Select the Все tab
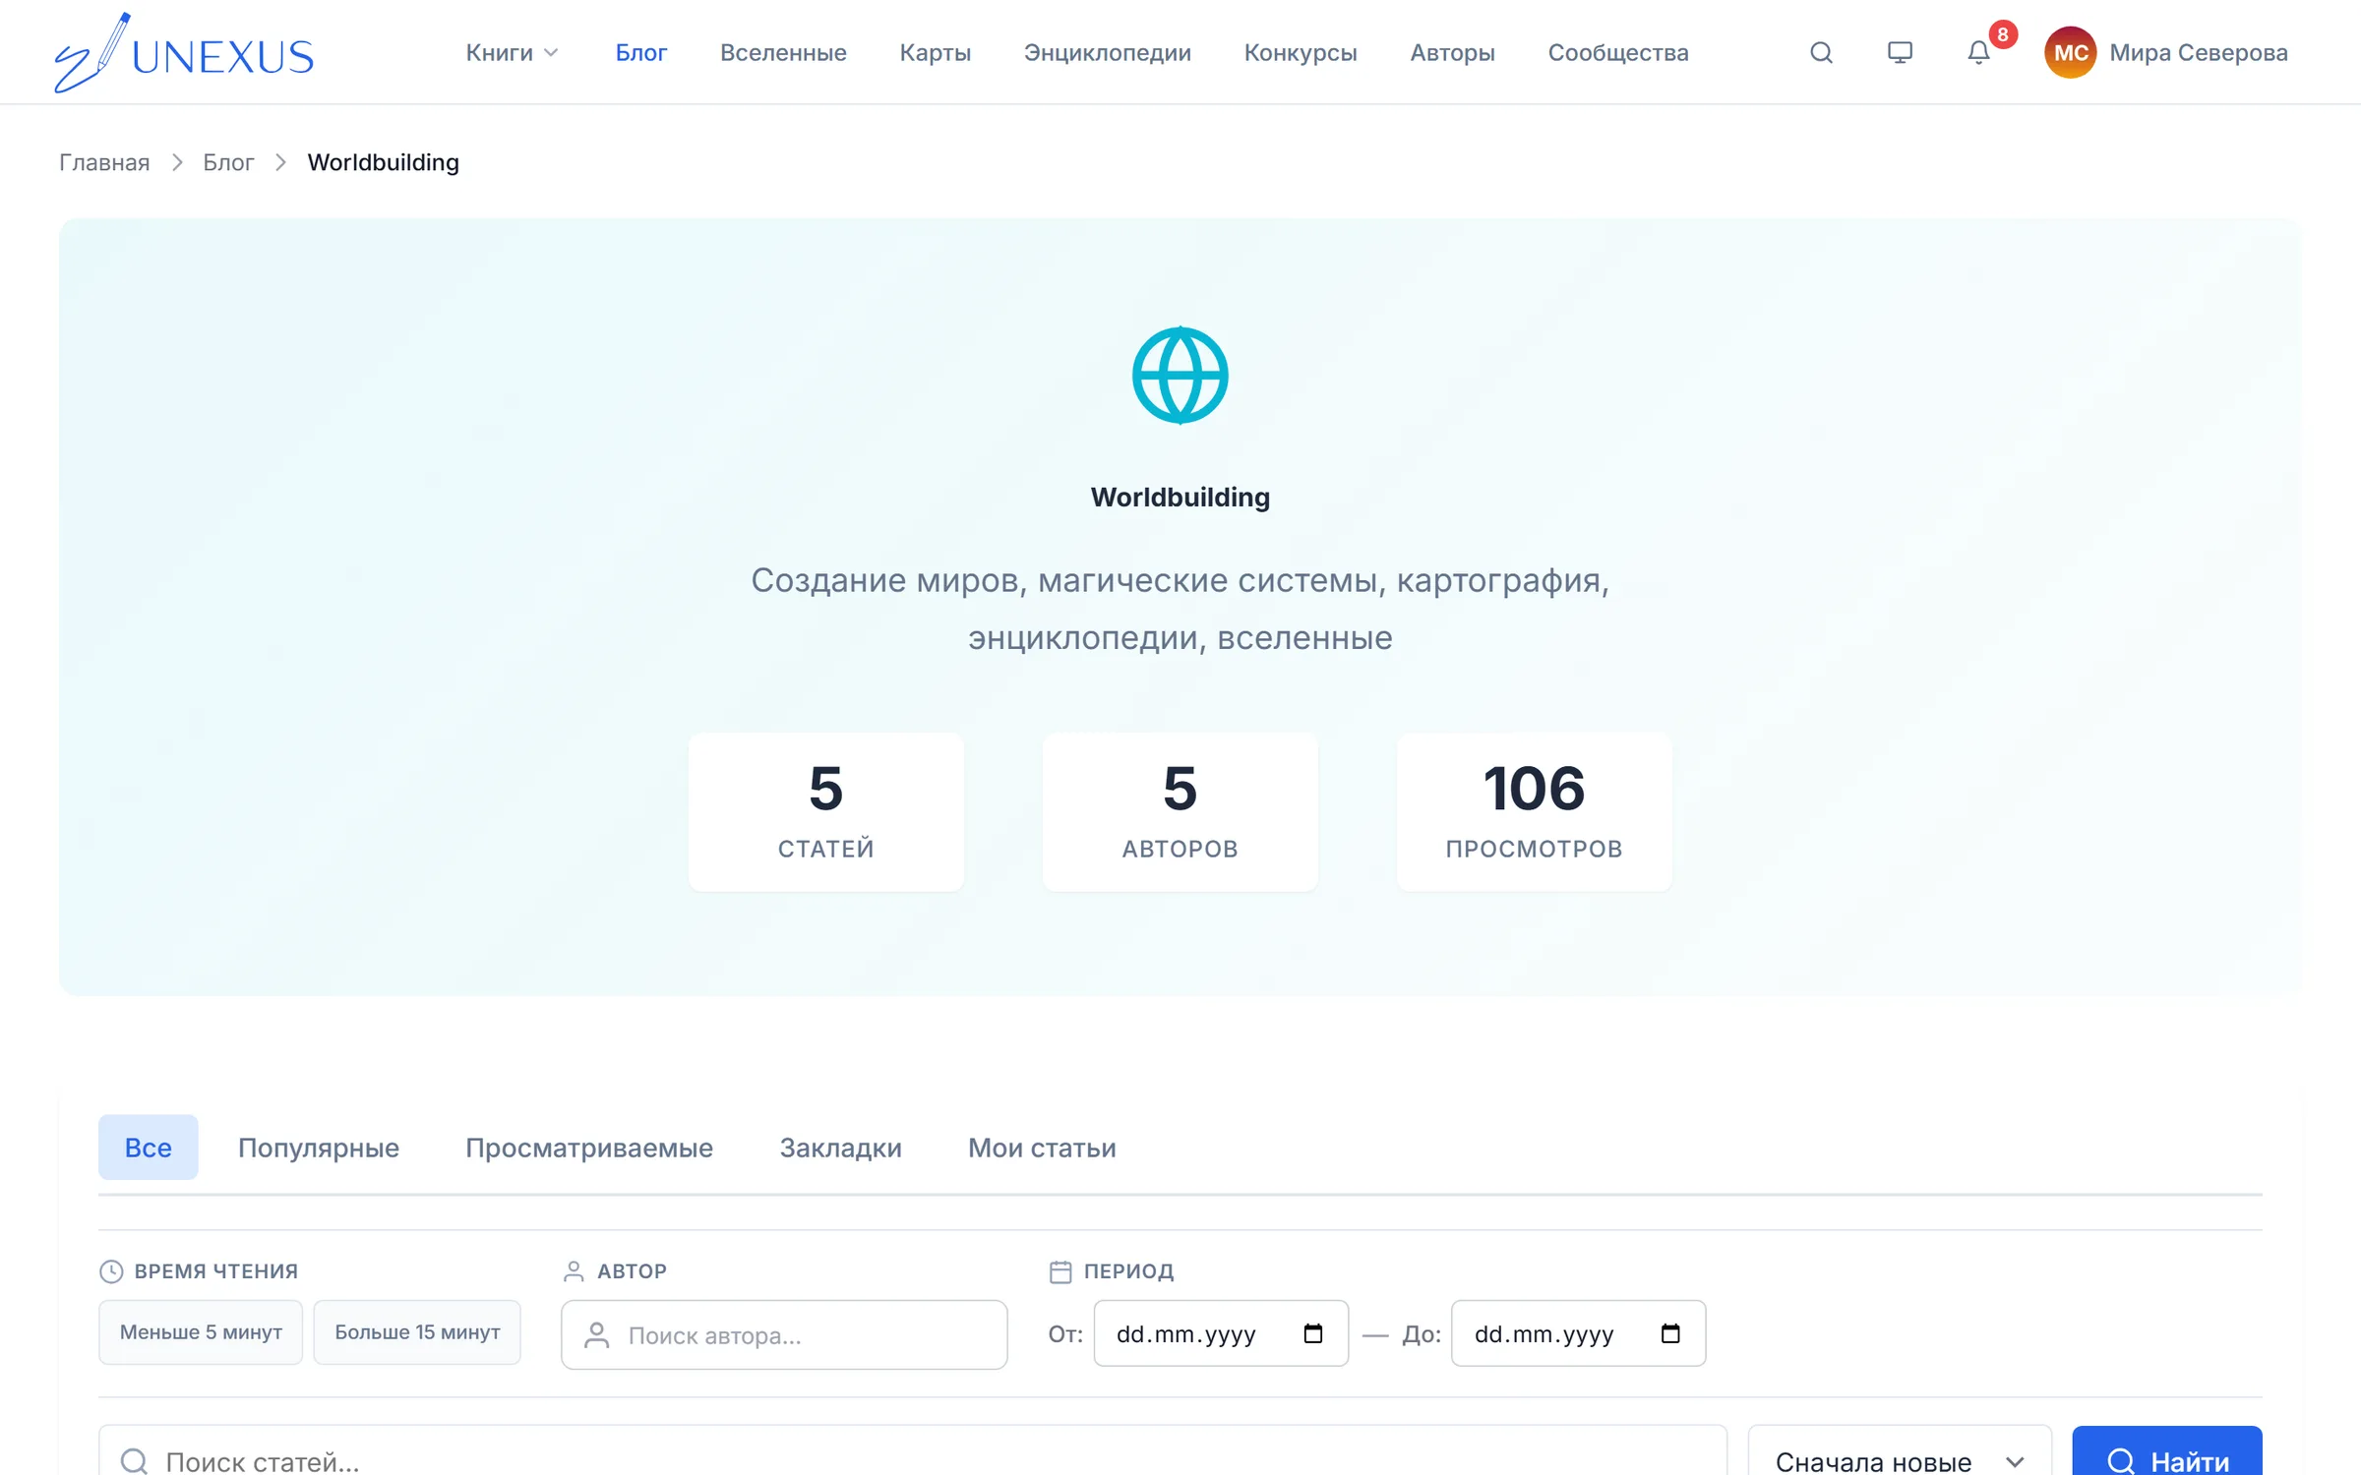Image resolution: width=2361 pixels, height=1475 pixels. pos(148,1148)
